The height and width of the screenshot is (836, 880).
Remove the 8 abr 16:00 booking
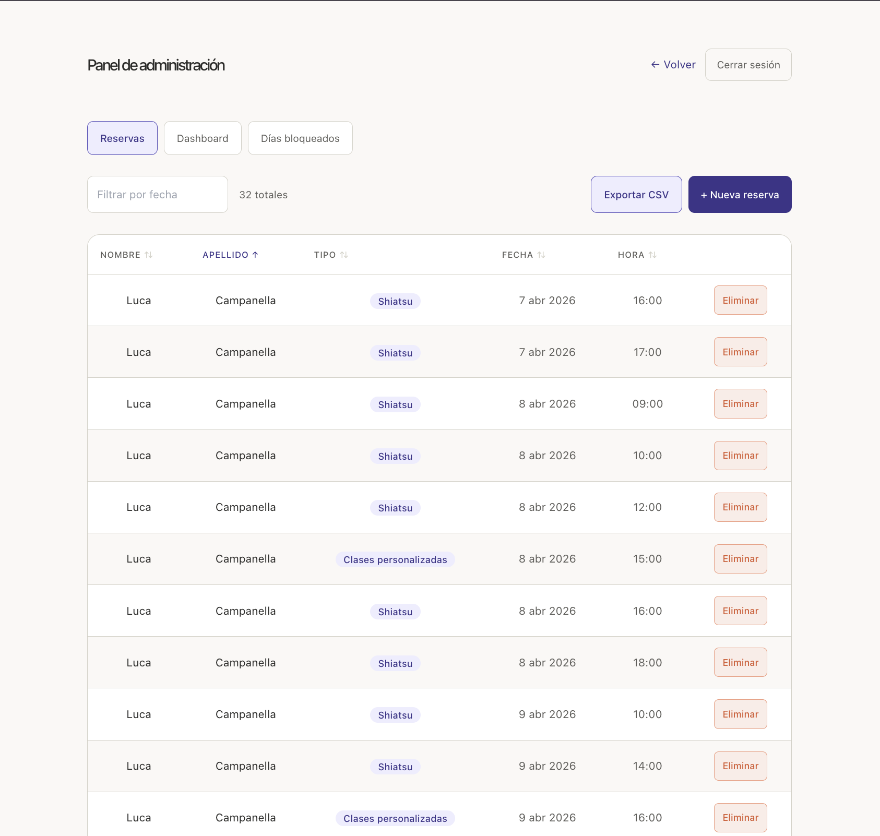click(740, 611)
